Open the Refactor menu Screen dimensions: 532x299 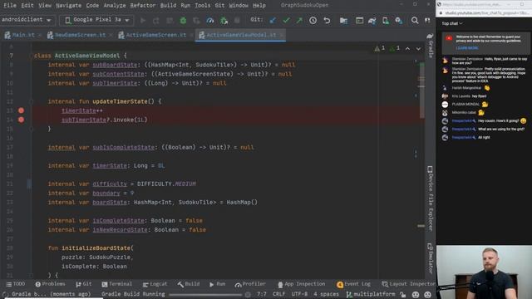[142, 6]
